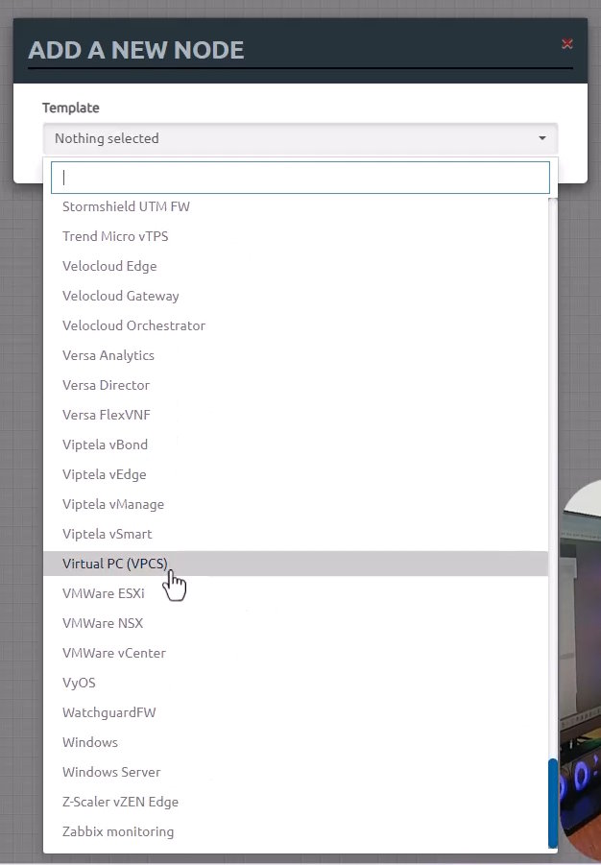Select Stormshield UTM FW template
This screenshot has width=601, height=865.
pyautogui.click(x=296, y=206)
